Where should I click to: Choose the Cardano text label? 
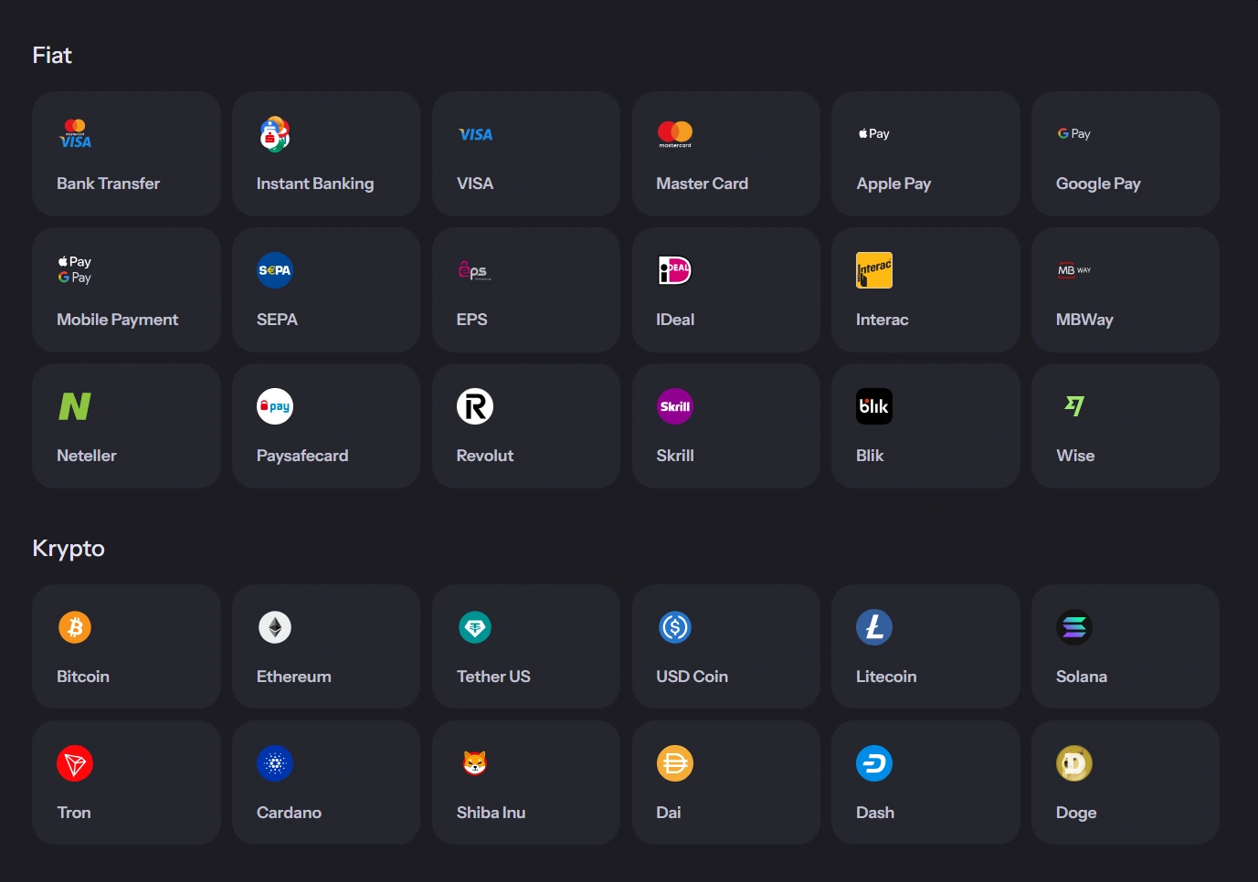click(289, 813)
